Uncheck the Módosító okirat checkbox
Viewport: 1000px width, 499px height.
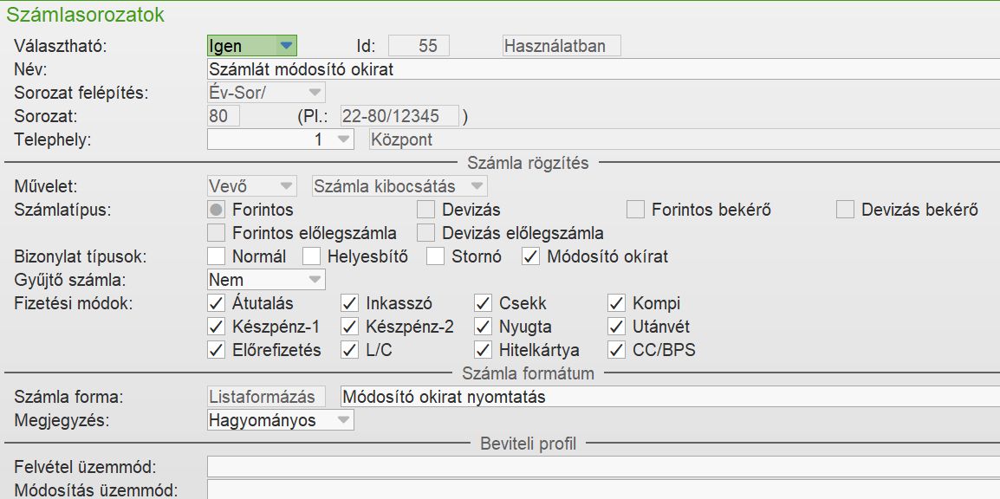coord(530,256)
